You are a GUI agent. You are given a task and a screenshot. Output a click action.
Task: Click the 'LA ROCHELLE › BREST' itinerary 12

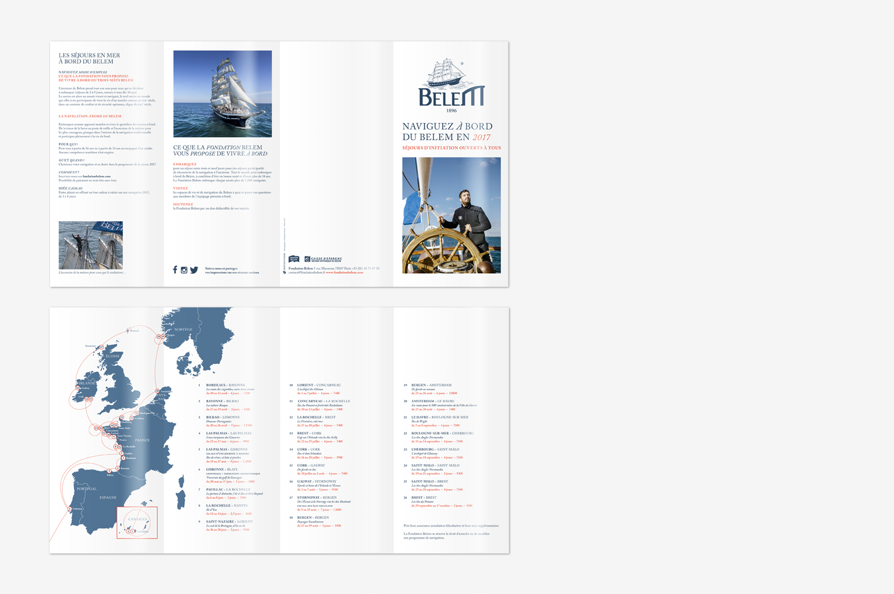click(x=316, y=417)
